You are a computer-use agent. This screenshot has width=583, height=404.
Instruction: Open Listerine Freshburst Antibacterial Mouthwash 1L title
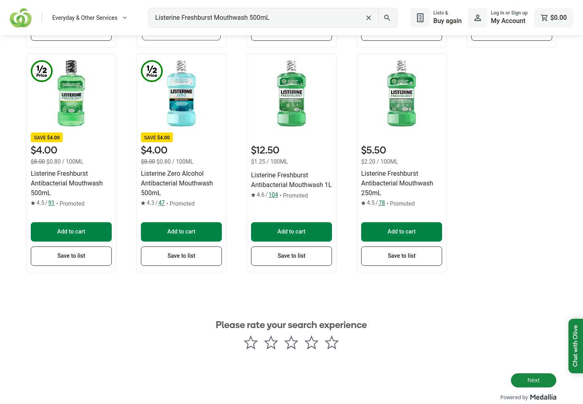click(x=291, y=180)
